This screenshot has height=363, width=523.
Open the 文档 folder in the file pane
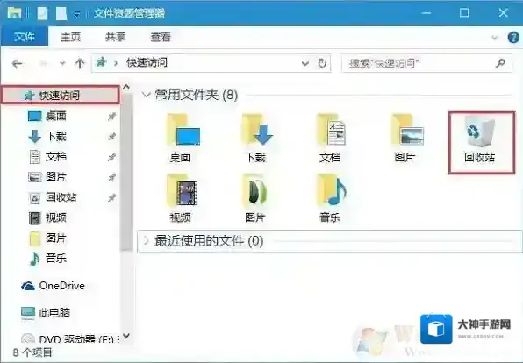(x=331, y=139)
